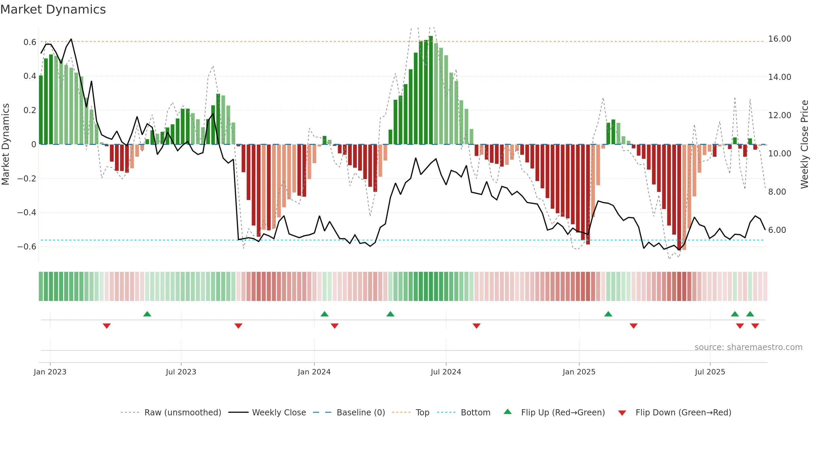Toggle the Baseline (0) legend entry
814x457 pixels.
pyautogui.click(x=349, y=412)
